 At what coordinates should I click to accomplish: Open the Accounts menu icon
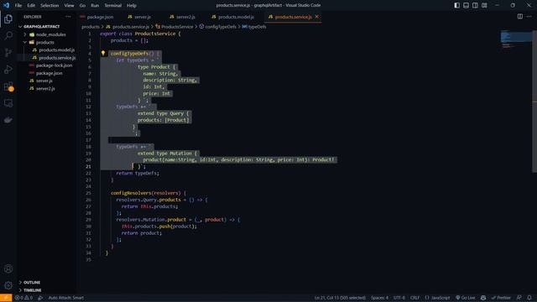tap(8, 268)
